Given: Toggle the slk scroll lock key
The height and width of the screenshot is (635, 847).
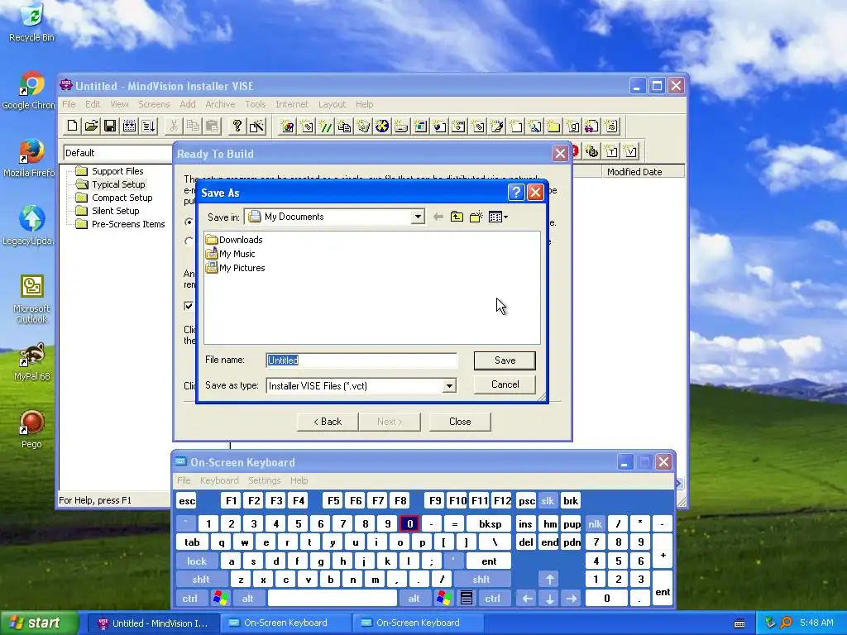Looking at the screenshot, I should tap(548, 500).
